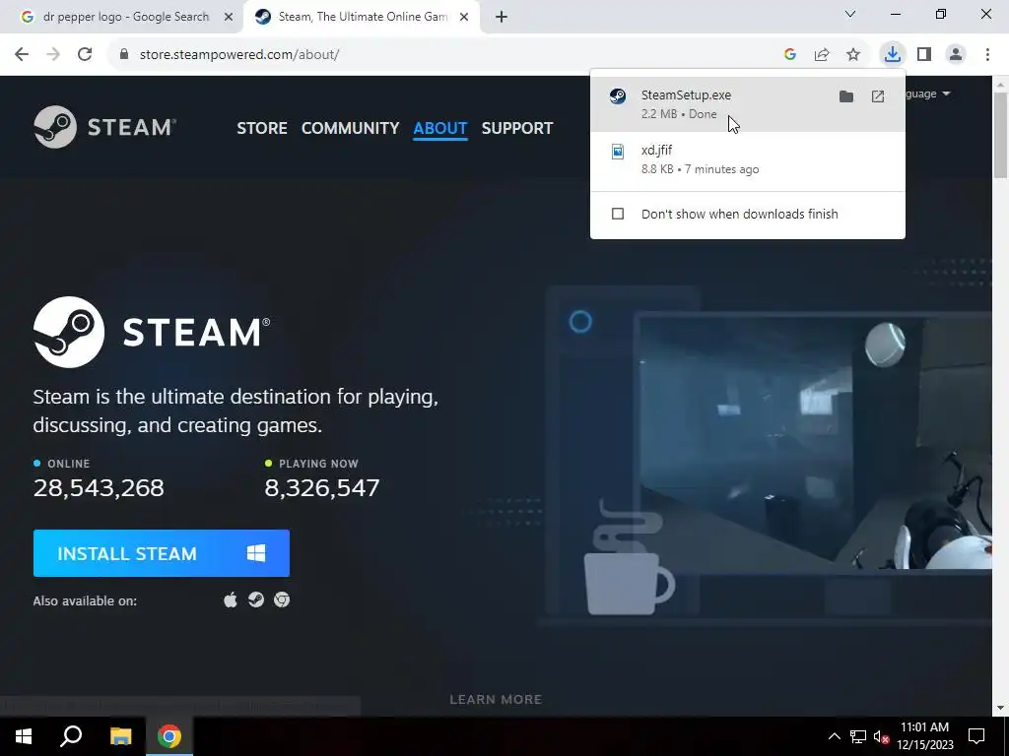1009x756 pixels.
Task: Click the scrollbar down arrow
Action: point(1001,708)
